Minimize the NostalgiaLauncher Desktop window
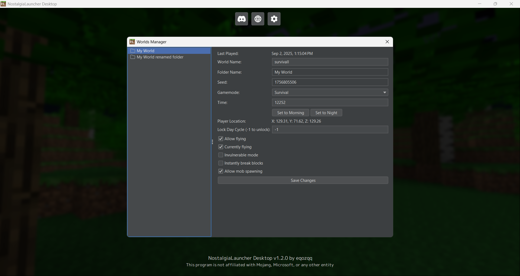 point(480,4)
